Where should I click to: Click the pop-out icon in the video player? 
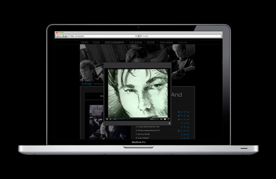pos(168,119)
